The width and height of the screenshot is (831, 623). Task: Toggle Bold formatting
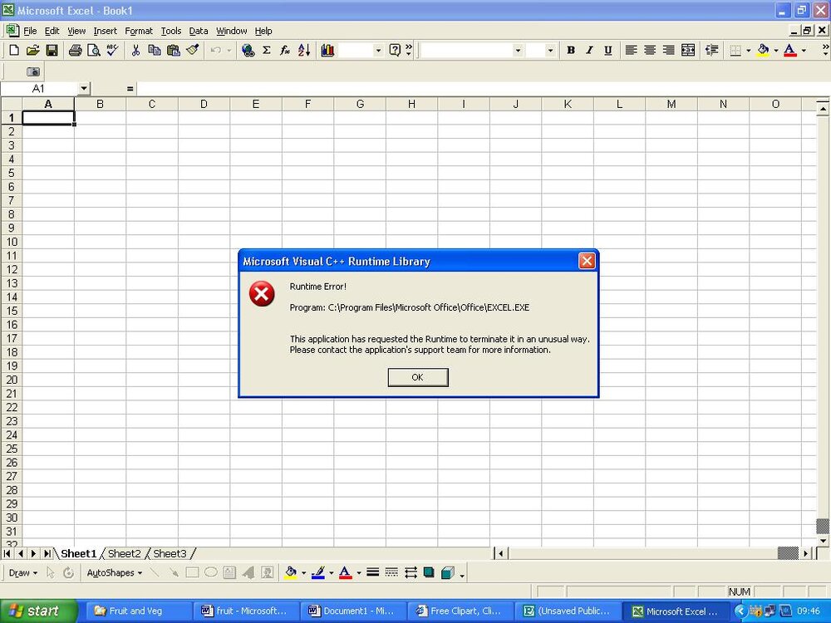(571, 51)
